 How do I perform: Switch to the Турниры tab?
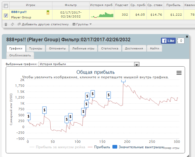point(36,49)
